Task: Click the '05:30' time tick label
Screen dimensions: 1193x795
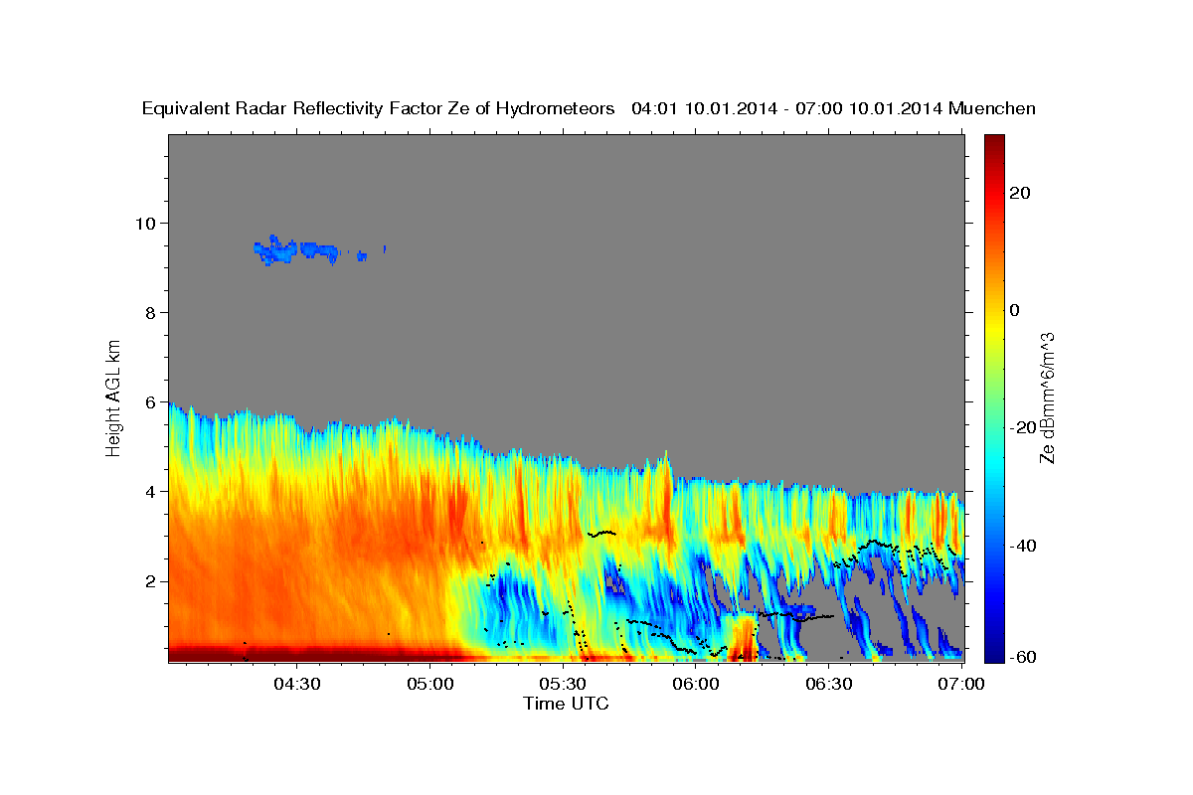Action: tap(564, 684)
